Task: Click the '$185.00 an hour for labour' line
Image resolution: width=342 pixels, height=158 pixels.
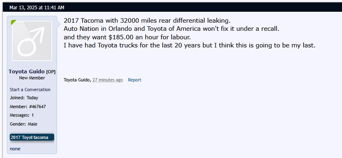Action: tap(127, 37)
